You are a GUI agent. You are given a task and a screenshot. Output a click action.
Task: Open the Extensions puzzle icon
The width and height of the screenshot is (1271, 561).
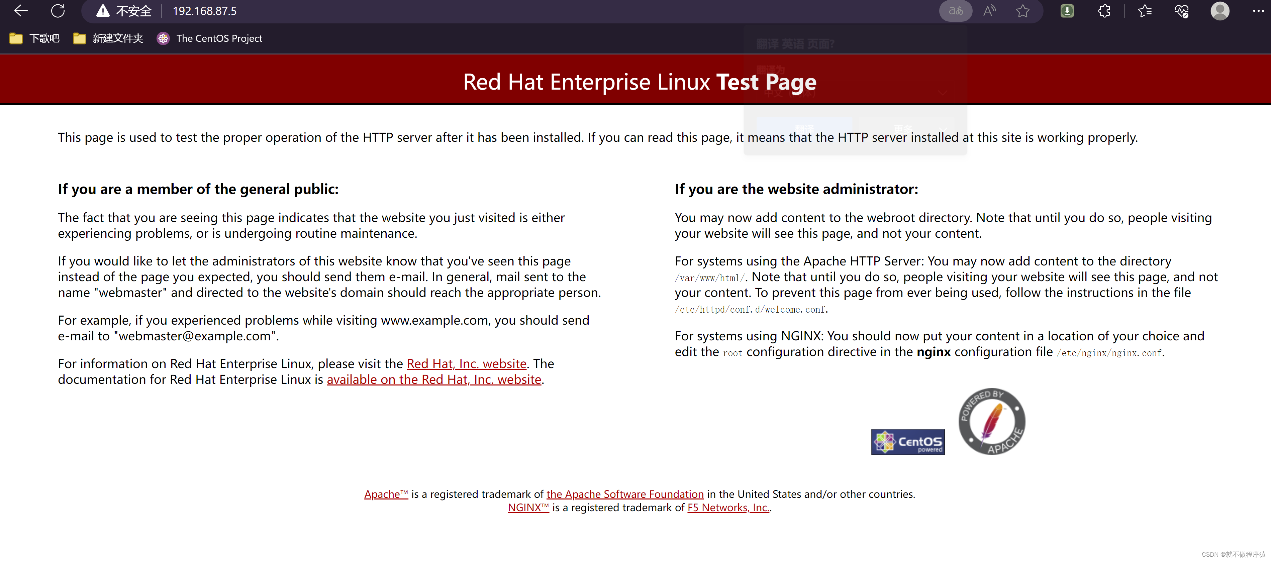(x=1104, y=11)
